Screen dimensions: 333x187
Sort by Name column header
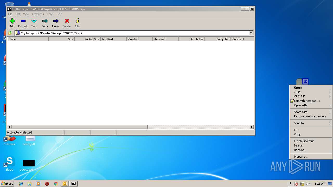[28, 39]
